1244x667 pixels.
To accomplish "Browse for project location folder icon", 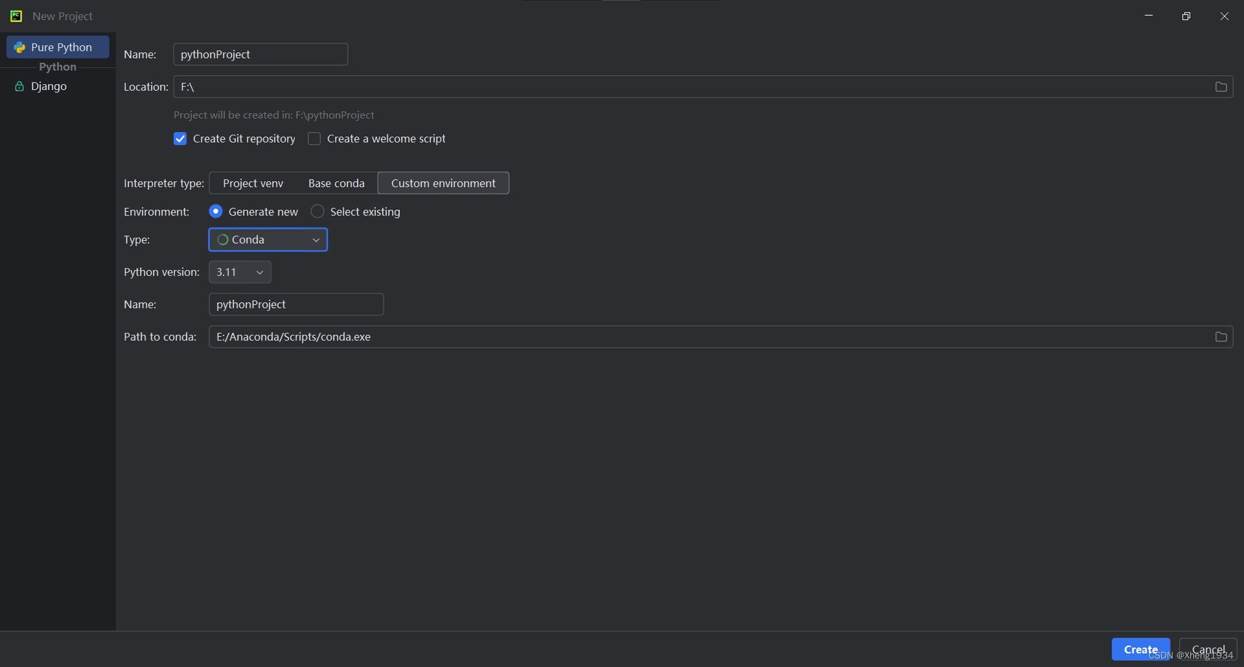I will [1221, 87].
